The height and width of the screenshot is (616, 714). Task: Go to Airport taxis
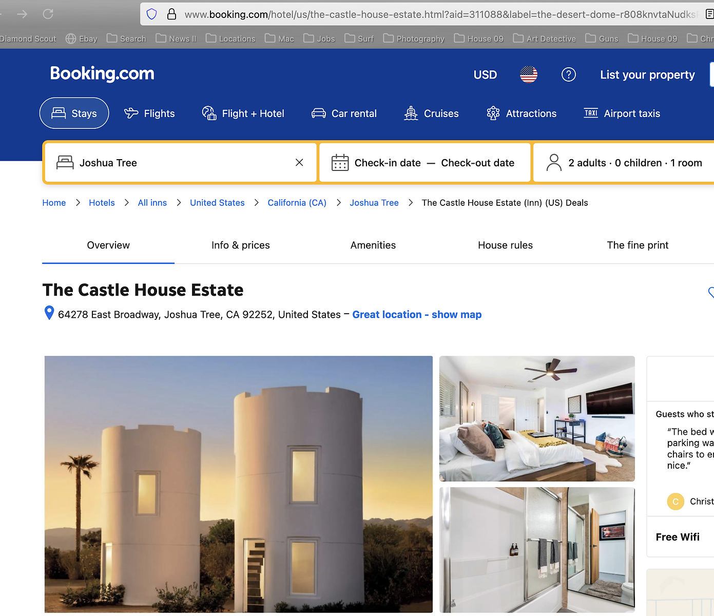pos(622,113)
